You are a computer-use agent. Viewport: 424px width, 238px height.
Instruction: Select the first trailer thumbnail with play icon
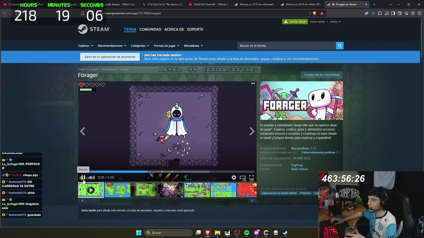coord(91,190)
